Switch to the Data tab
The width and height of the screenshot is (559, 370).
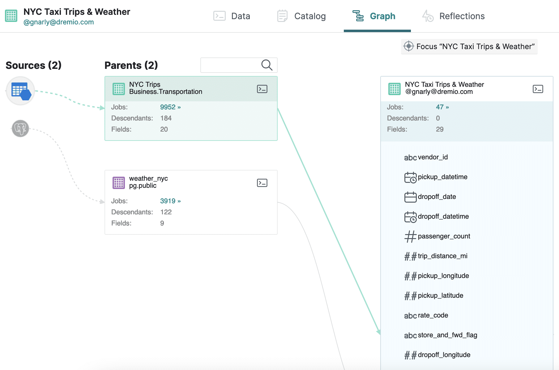click(x=241, y=16)
